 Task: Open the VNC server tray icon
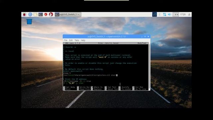(x=154, y=14)
